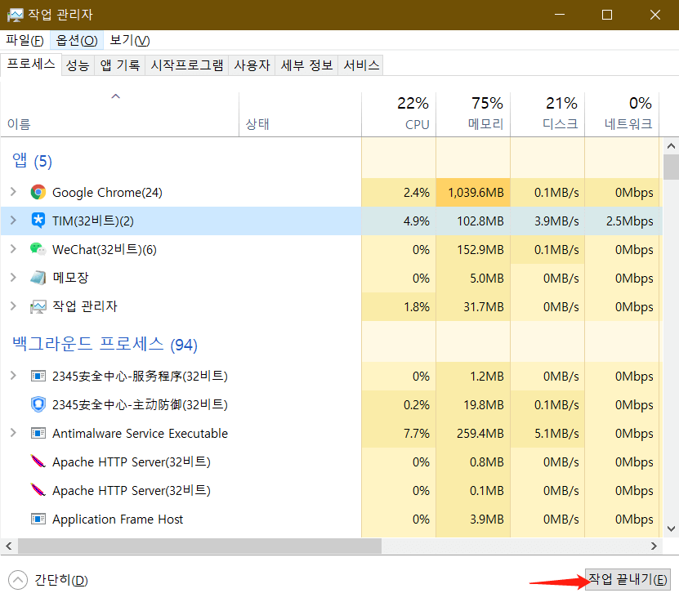The width and height of the screenshot is (679, 602).
Task: Expand the WeChat(32비트) process tree
Action: 13,249
